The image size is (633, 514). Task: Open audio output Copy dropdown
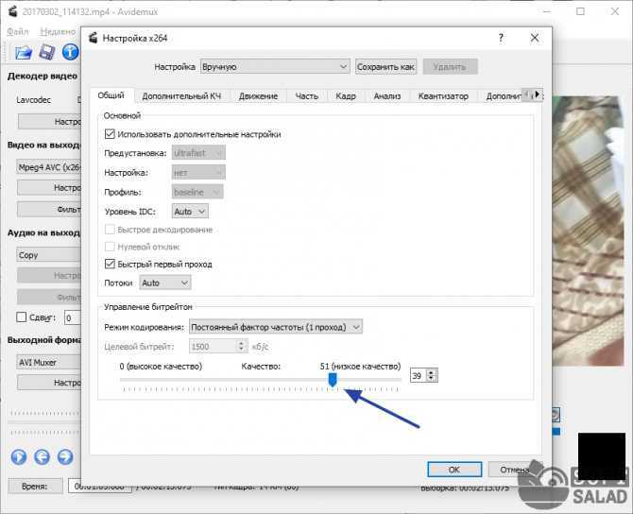[49, 255]
